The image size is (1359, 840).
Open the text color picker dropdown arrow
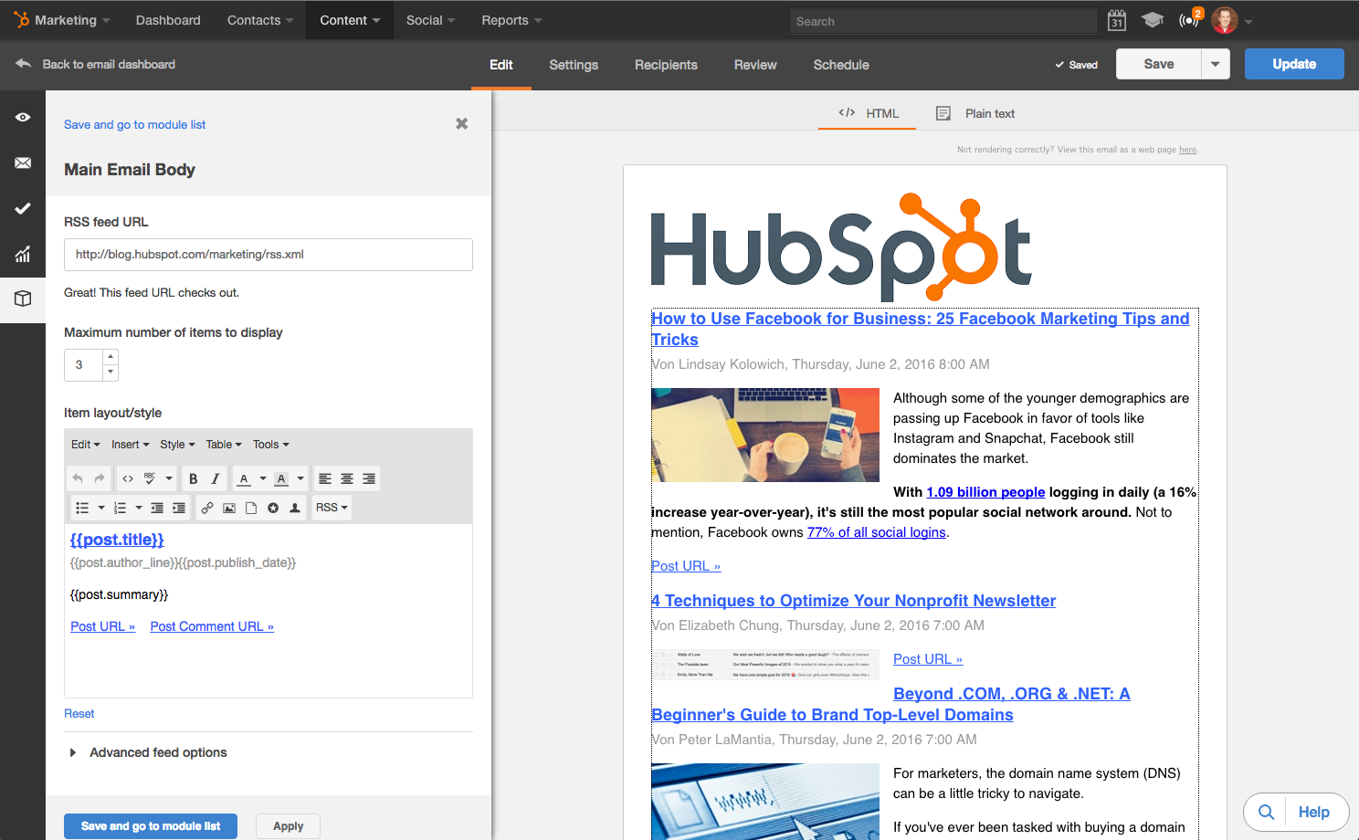[x=263, y=478]
